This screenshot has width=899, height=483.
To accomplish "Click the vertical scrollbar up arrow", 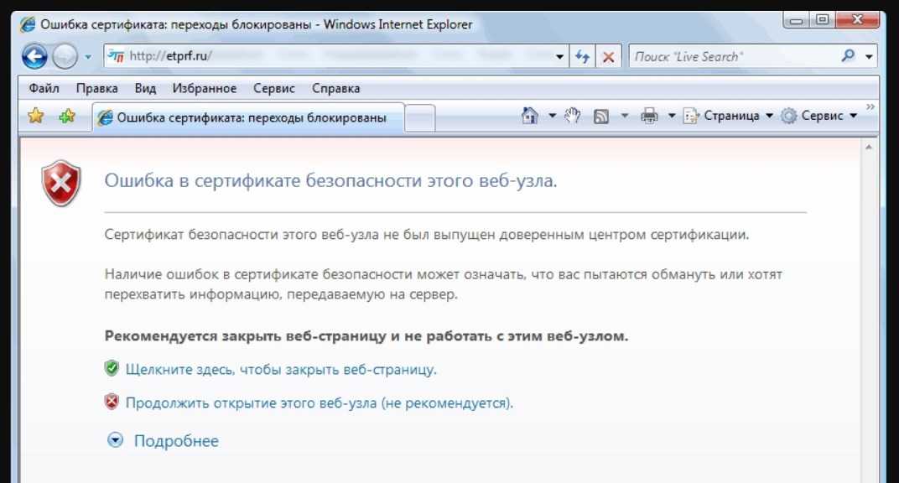I will (x=869, y=148).
